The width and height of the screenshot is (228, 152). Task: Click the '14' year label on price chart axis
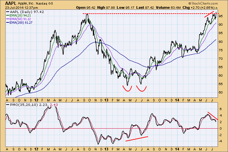click(177, 100)
